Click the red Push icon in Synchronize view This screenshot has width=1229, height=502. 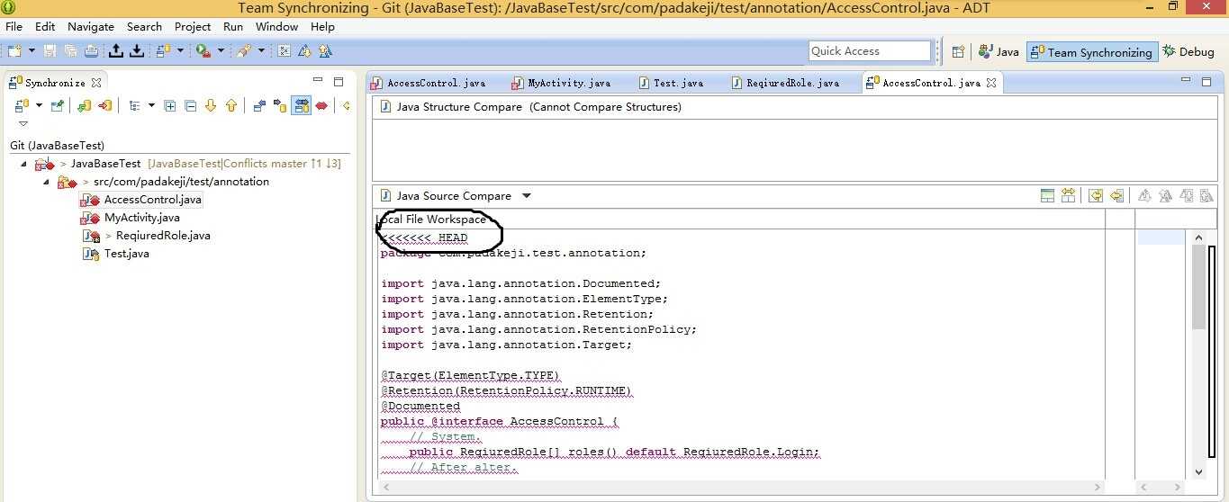click(x=105, y=105)
